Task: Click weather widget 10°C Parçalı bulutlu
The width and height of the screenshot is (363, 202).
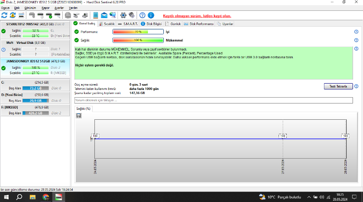Action: (x=280, y=197)
